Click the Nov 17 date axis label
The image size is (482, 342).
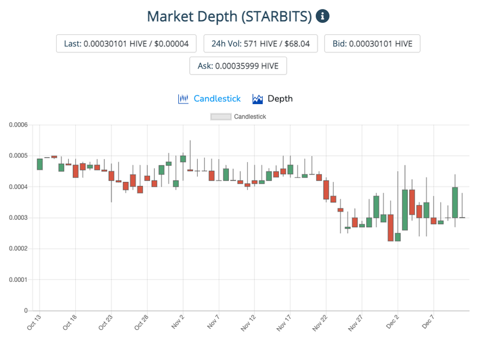tap(283, 323)
